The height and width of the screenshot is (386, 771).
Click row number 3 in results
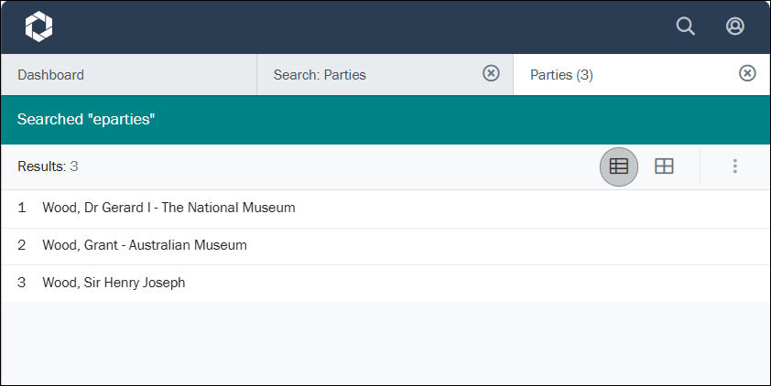pyautogui.click(x=21, y=283)
